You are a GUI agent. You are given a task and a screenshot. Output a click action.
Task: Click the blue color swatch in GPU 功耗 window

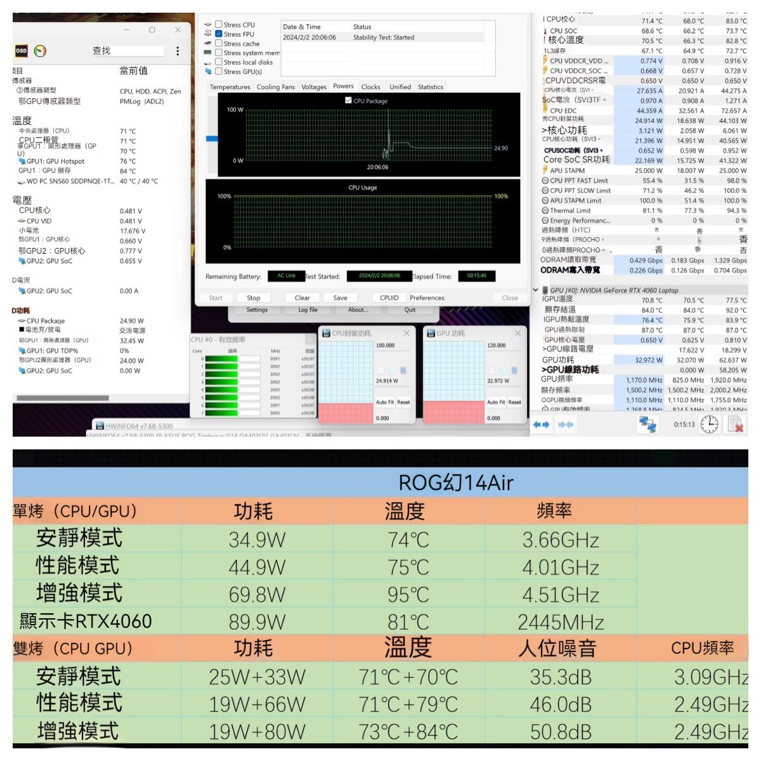(x=514, y=370)
